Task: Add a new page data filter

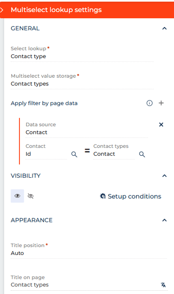Action: pos(161,103)
